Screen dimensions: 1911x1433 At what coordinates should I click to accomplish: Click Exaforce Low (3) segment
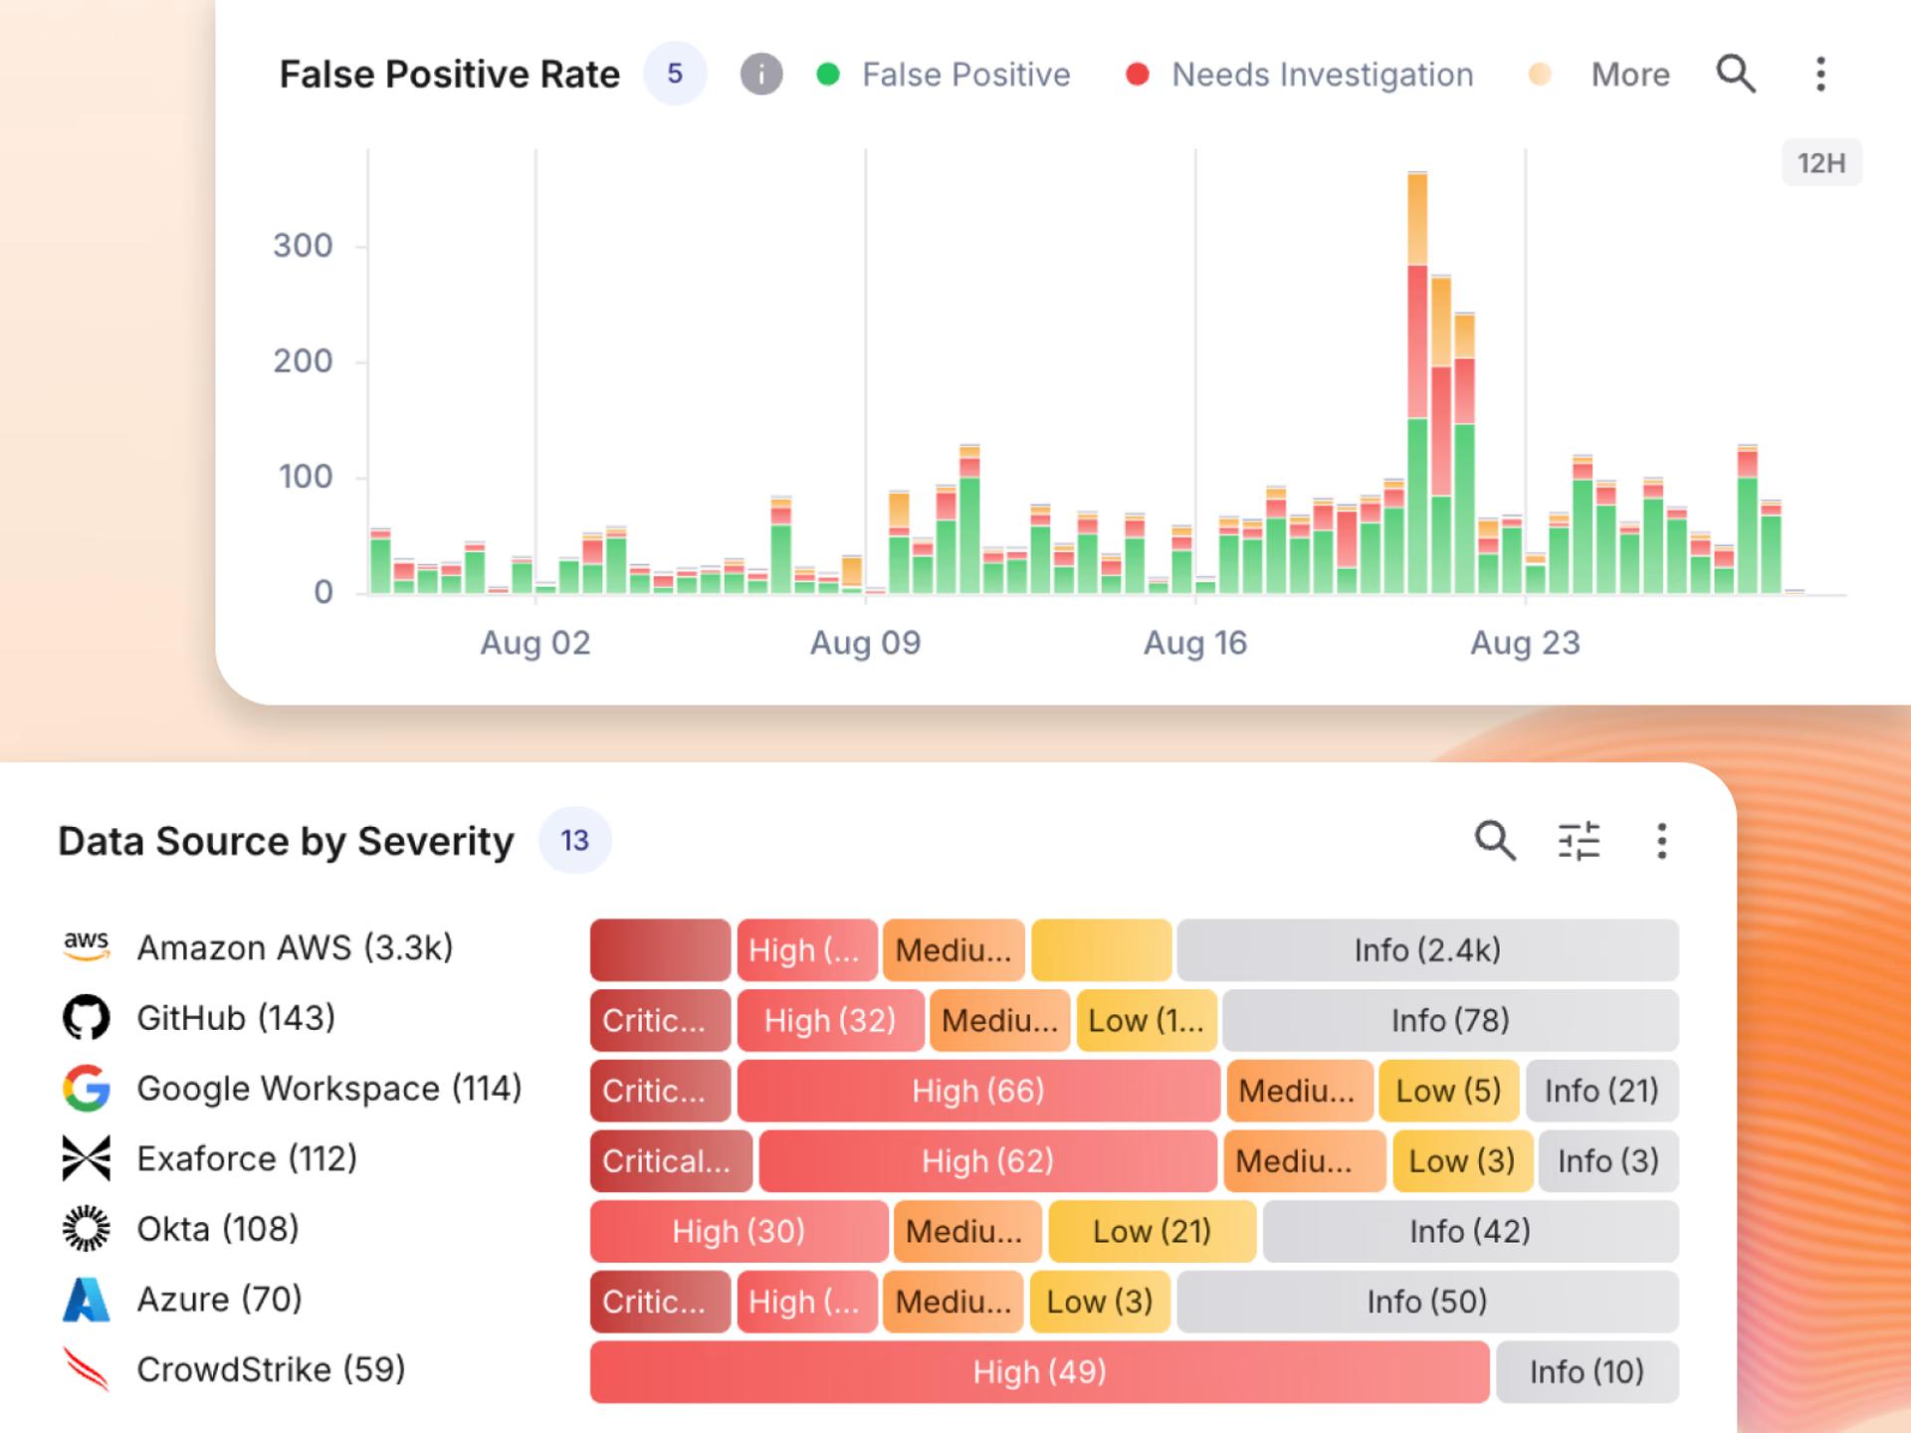tap(1462, 1161)
